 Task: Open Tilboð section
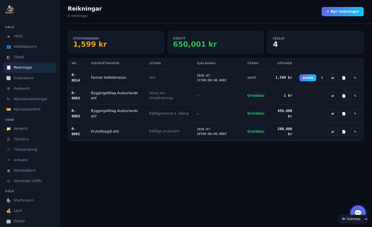click(29, 57)
